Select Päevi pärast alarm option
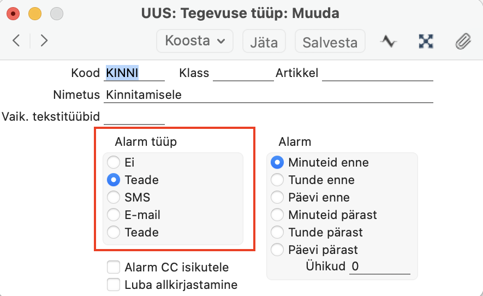483x296 pixels. tap(277, 250)
